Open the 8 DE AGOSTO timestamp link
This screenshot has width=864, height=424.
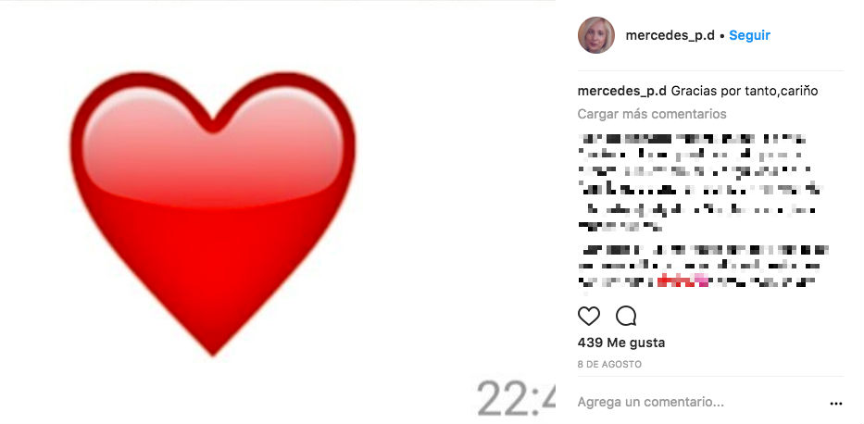point(609,365)
